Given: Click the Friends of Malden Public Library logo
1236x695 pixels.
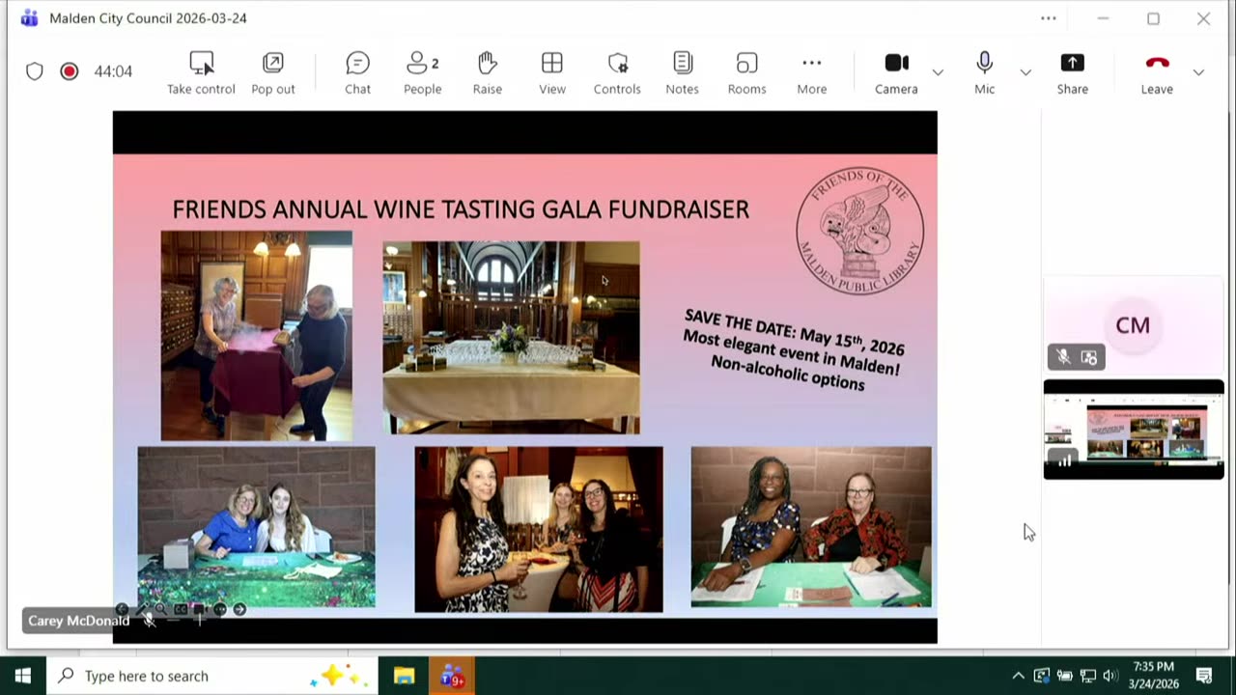Looking at the screenshot, I should point(859,231).
